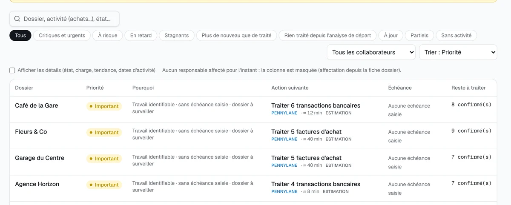Click 7 confirmé(s) in Garage du Centre row
This screenshot has width=511, height=205.
(x=471, y=157)
